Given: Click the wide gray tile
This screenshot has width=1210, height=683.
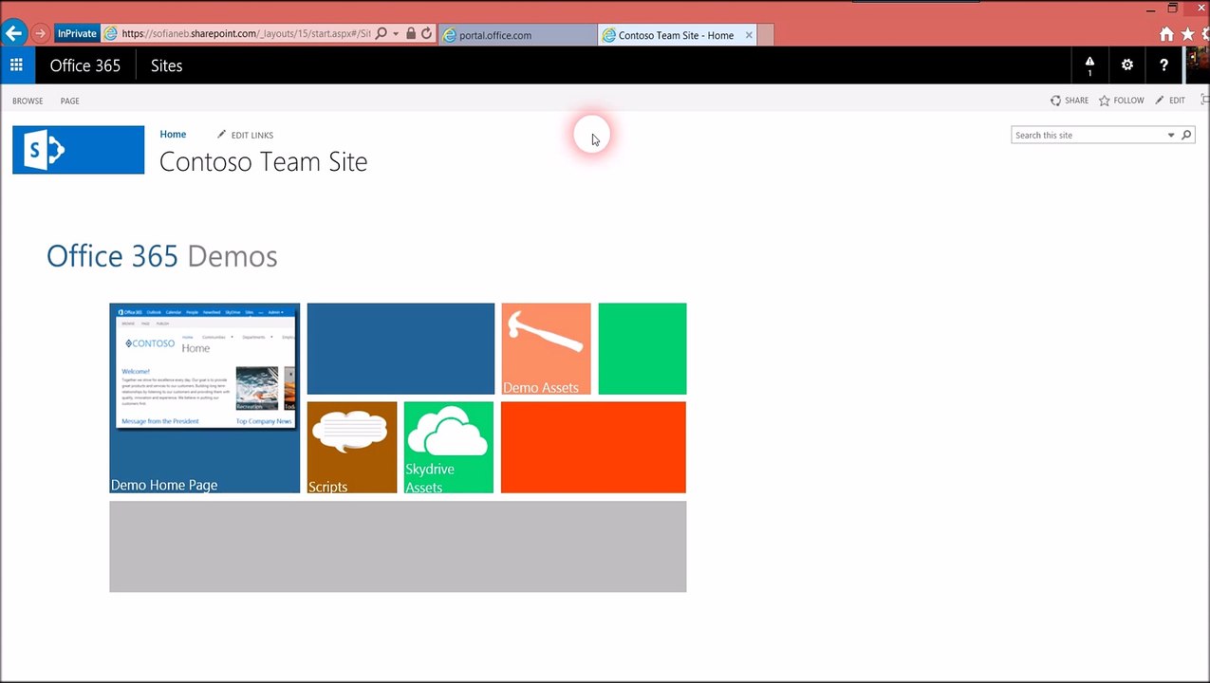Looking at the screenshot, I should 398,546.
